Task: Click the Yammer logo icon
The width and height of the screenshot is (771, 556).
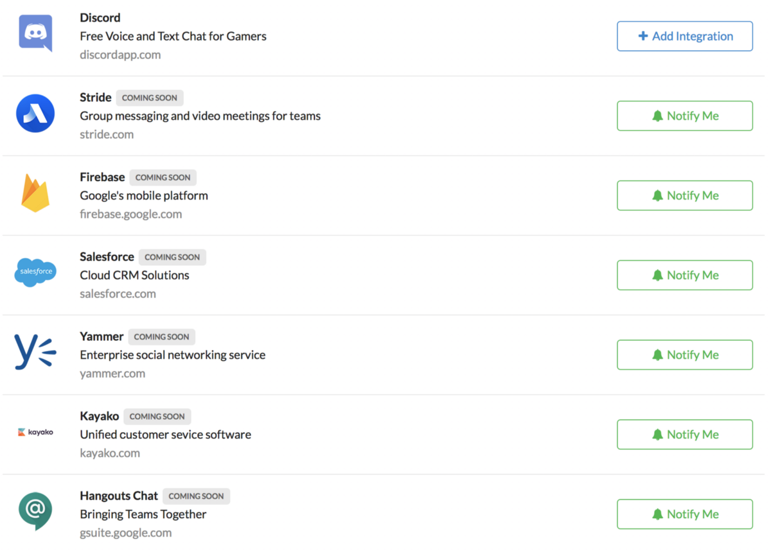Action: (35, 352)
